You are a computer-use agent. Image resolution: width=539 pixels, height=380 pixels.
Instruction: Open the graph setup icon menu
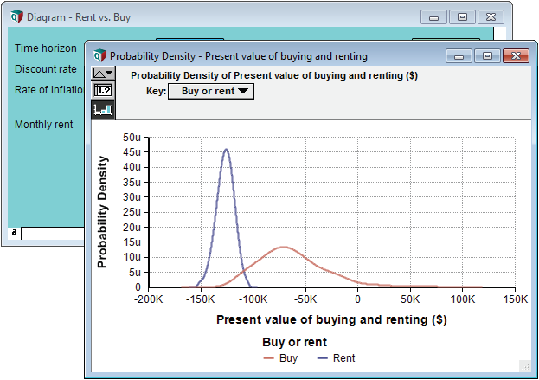coord(103,73)
